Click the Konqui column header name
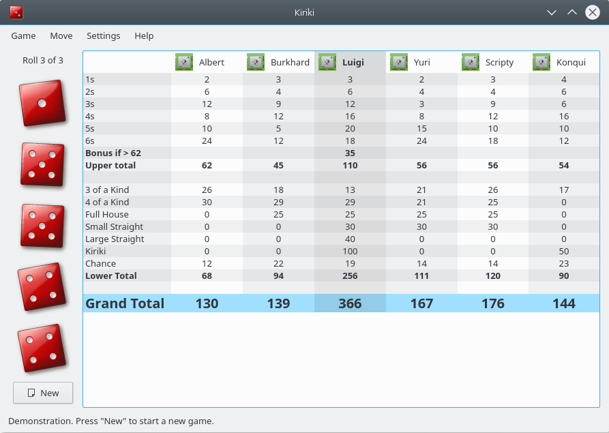Screen dimensions: 609x433 click(571, 62)
